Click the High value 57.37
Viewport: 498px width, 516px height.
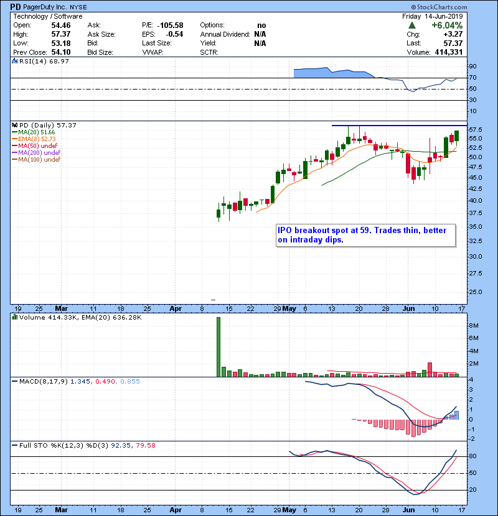tap(61, 34)
